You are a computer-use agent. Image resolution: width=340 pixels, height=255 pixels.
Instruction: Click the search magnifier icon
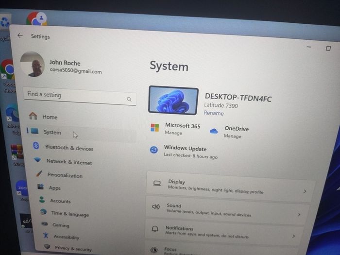(x=129, y=99)
